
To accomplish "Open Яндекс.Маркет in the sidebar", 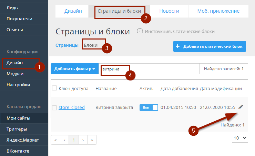I will coord(22,140).
